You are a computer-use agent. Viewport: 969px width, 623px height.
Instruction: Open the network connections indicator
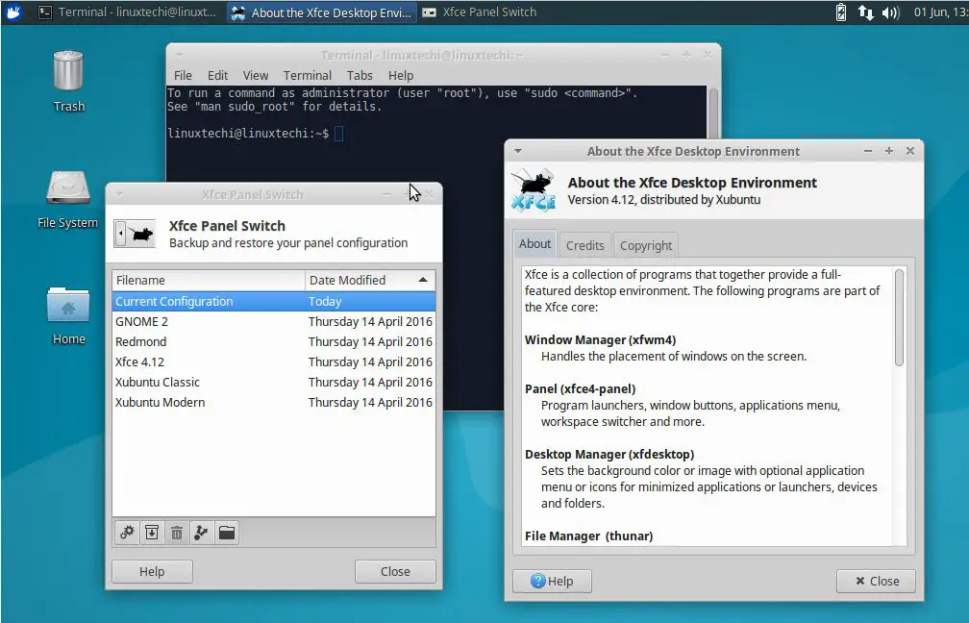tap(865, 12)
